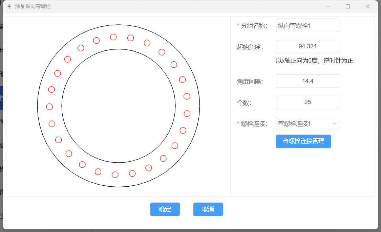
Task: Select the topmost red bolt hole in the preview
Action: [x=113, y=37]
